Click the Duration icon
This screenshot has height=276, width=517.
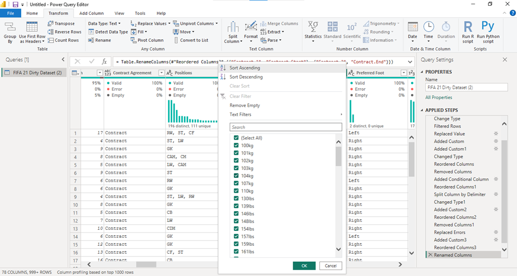pos(446,27)
